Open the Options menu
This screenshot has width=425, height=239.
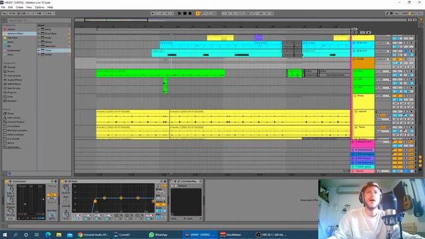[x=40, y=7]
